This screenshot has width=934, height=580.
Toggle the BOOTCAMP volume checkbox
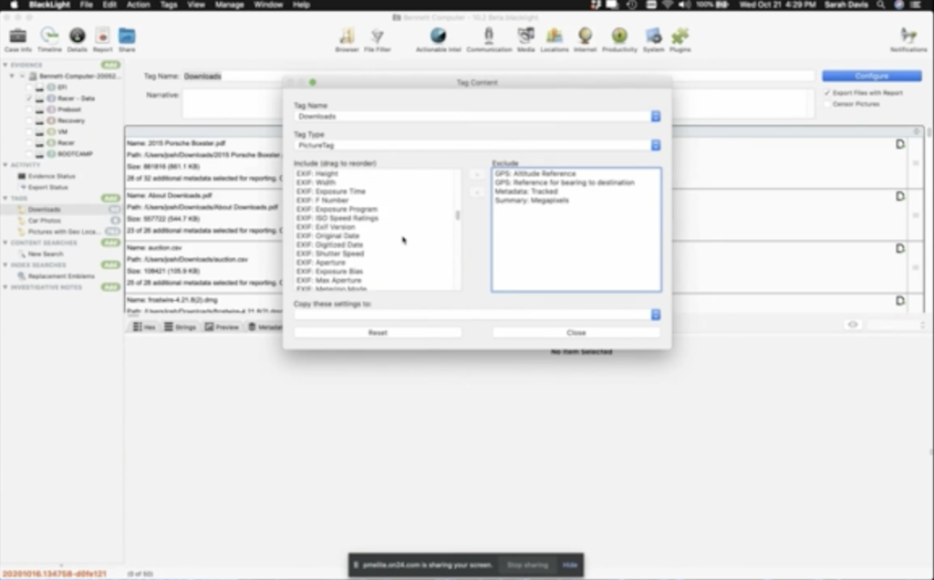pos(28,153)
